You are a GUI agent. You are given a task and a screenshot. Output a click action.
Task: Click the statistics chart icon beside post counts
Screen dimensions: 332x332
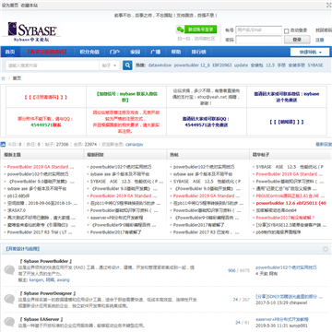(x=3, y=144)
